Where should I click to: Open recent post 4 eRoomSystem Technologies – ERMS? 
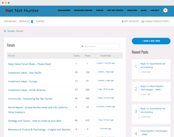pos(154,133)
